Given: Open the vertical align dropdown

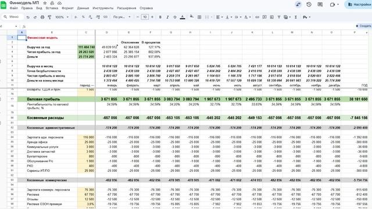Looking at the screenshot, I should tap(228, 17).
